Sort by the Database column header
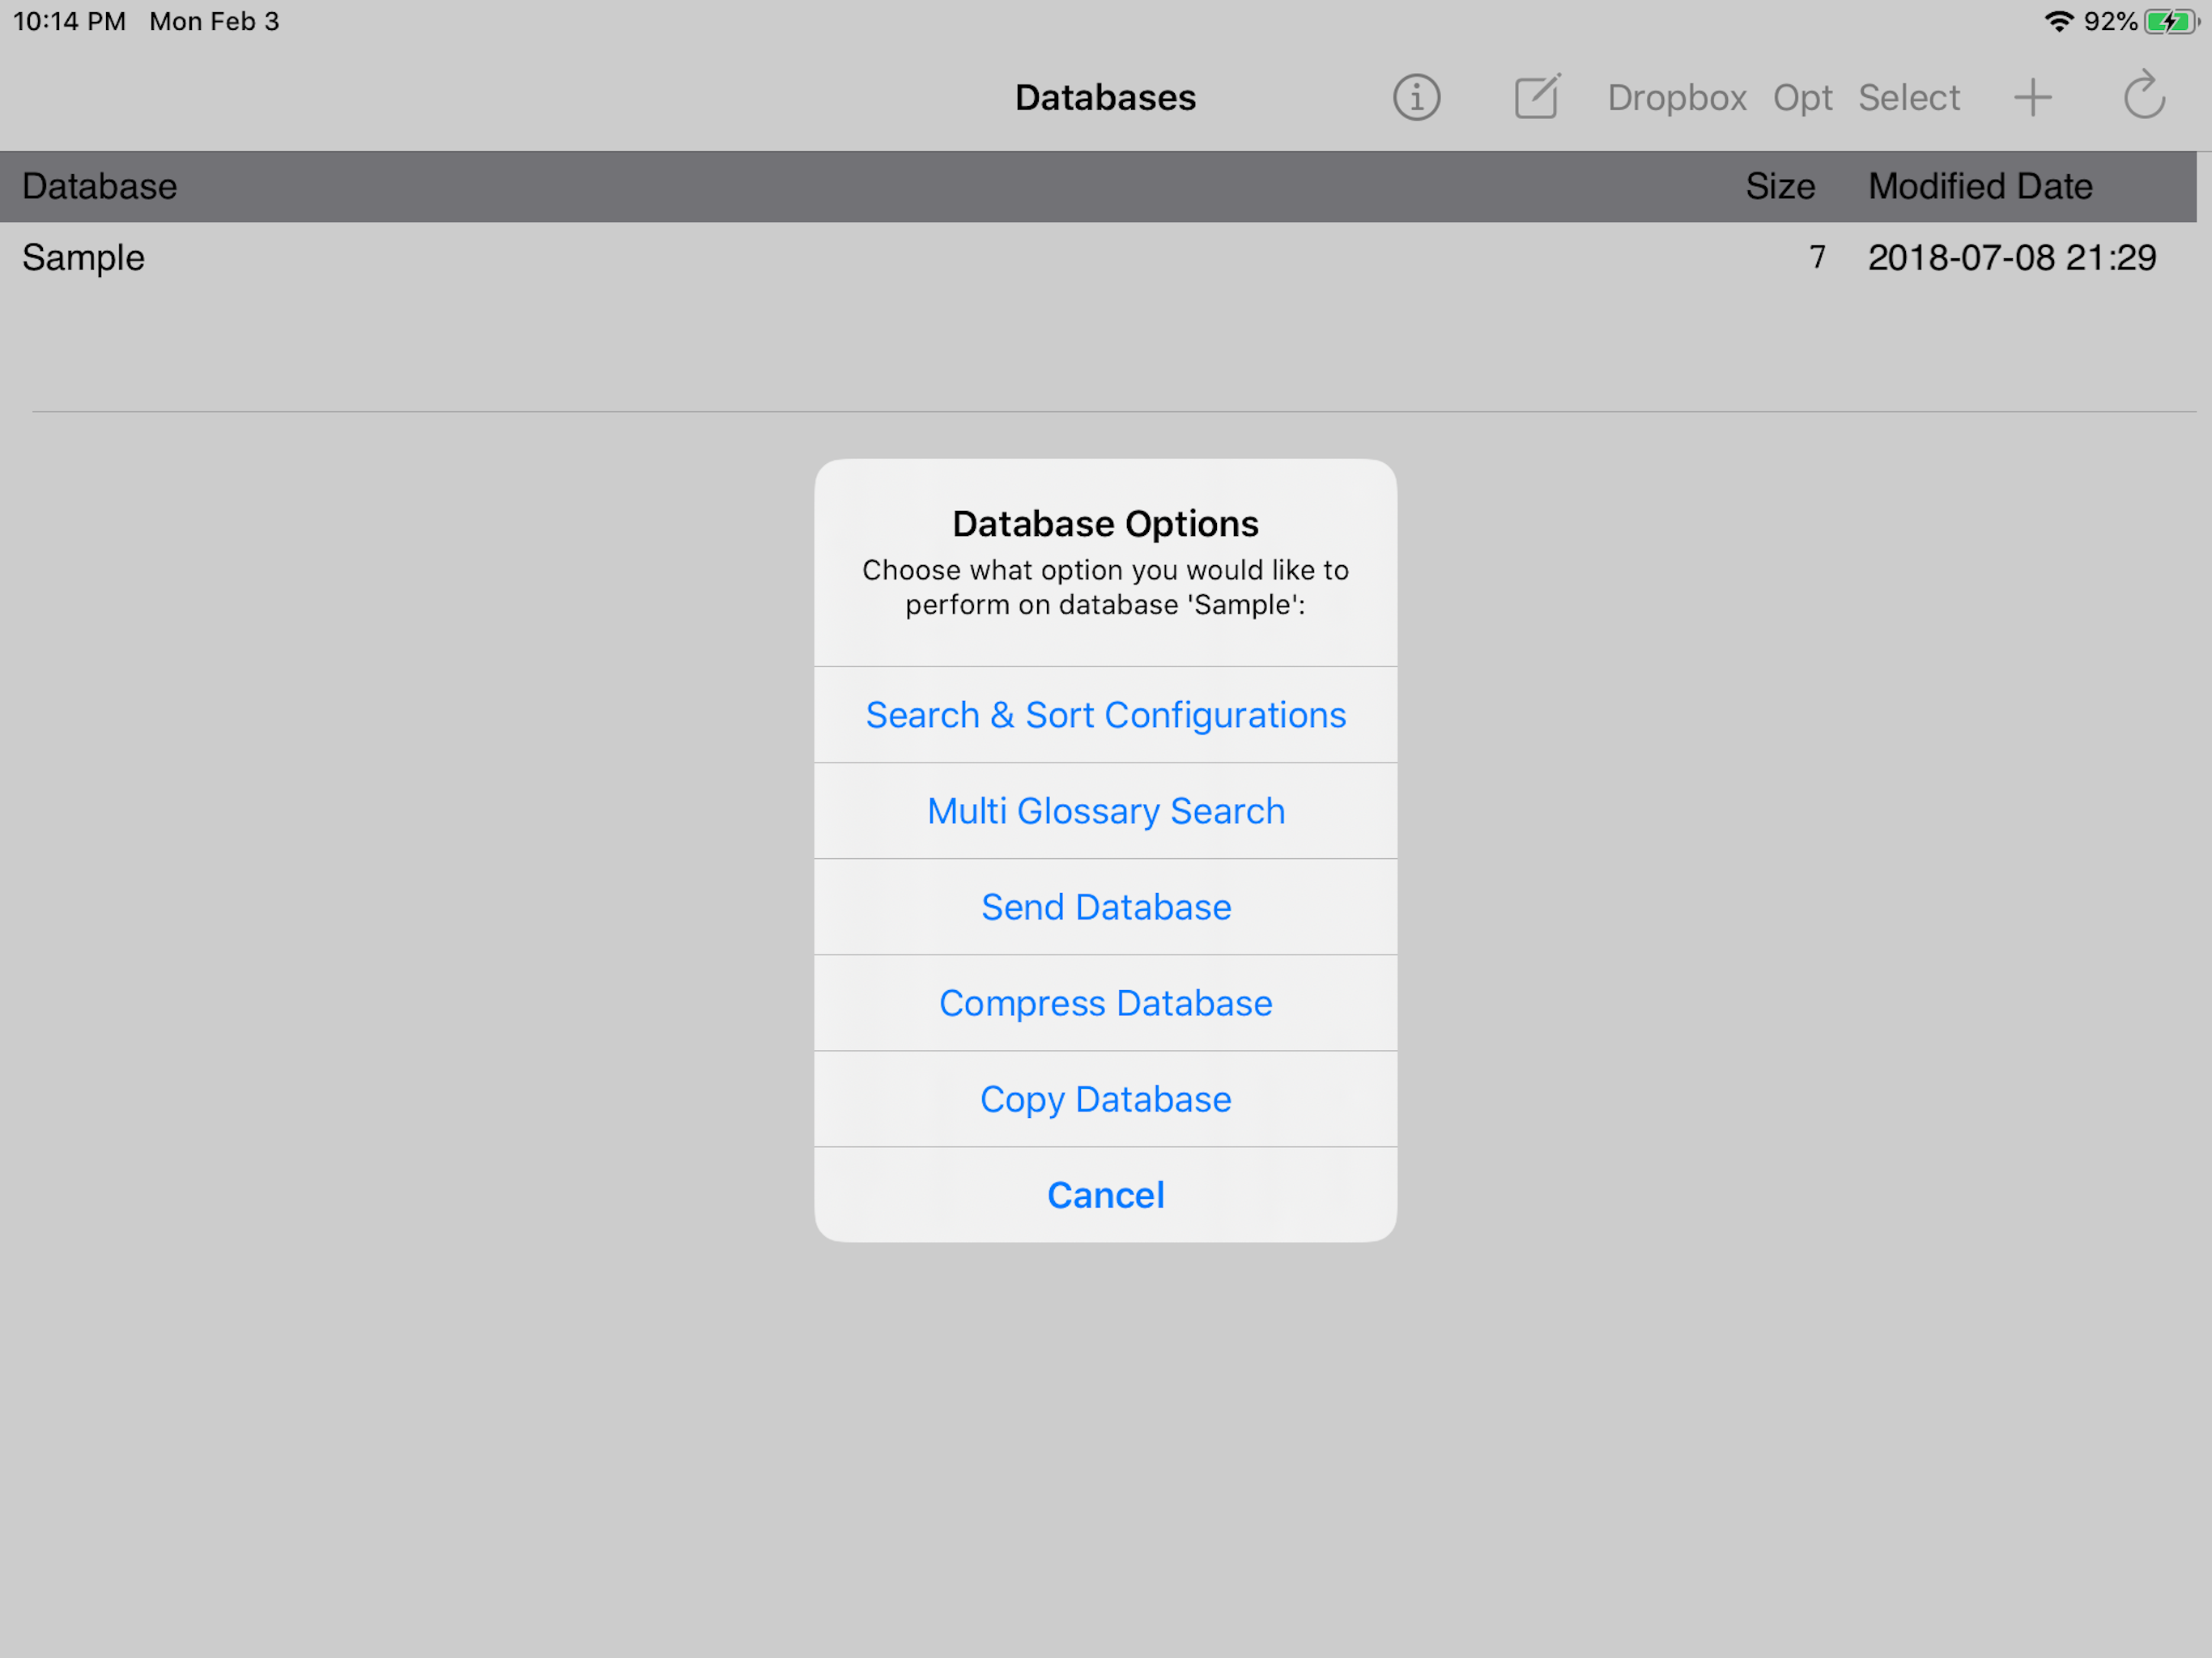This screenshot has width=2212, height=1658. [99, 187]
